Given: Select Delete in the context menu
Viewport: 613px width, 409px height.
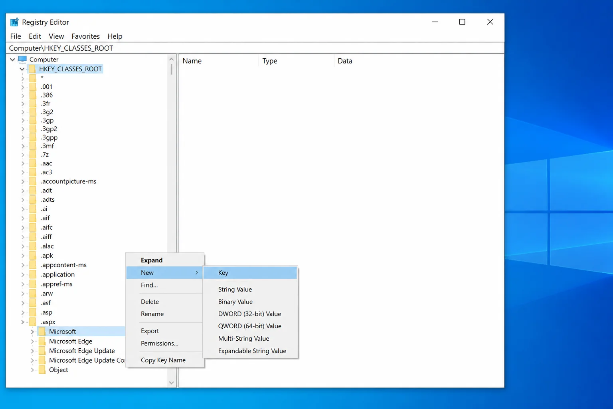Looking at the screenshot, I should pyautogui.click(x=165, y=302).
